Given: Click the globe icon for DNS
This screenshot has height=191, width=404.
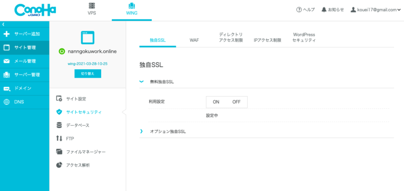Looking at the screenshot, I should (x=6, y=102).
